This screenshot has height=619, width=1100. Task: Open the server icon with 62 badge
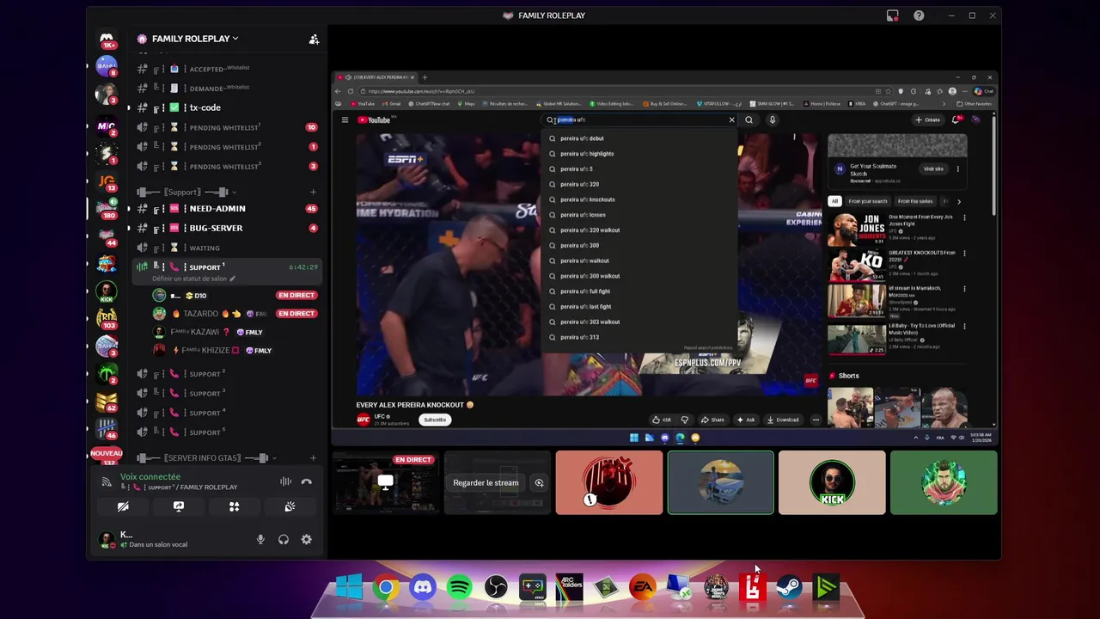(x=107, y=401)
